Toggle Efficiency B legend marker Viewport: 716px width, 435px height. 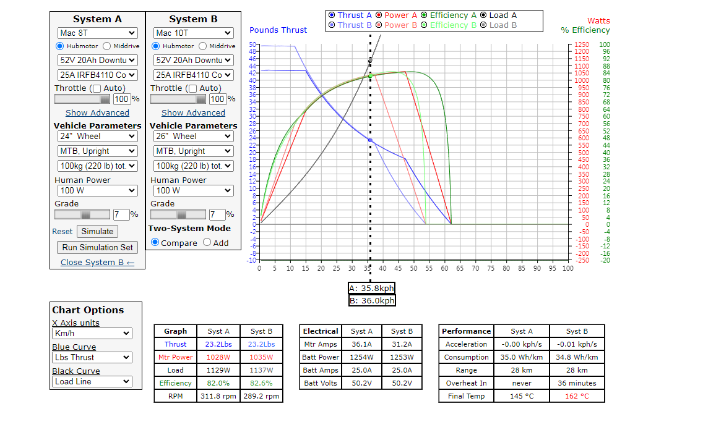pos(424,25)
